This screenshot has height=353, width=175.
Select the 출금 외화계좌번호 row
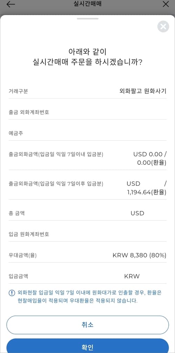pyautogui.click(x=87, y=112)
